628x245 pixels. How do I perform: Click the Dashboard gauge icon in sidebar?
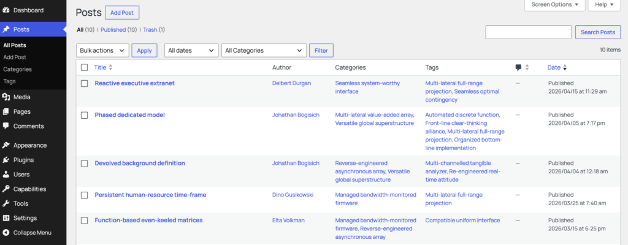(x=6, y=10)
